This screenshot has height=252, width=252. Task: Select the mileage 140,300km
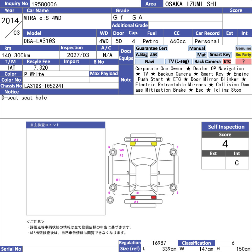click(16, 55)
